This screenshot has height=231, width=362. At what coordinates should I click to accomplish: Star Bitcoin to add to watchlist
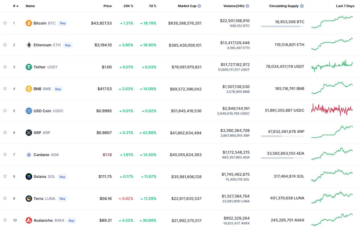5,23
